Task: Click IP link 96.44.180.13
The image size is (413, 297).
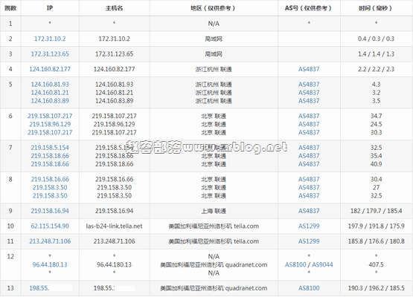Action: (50, 265)
